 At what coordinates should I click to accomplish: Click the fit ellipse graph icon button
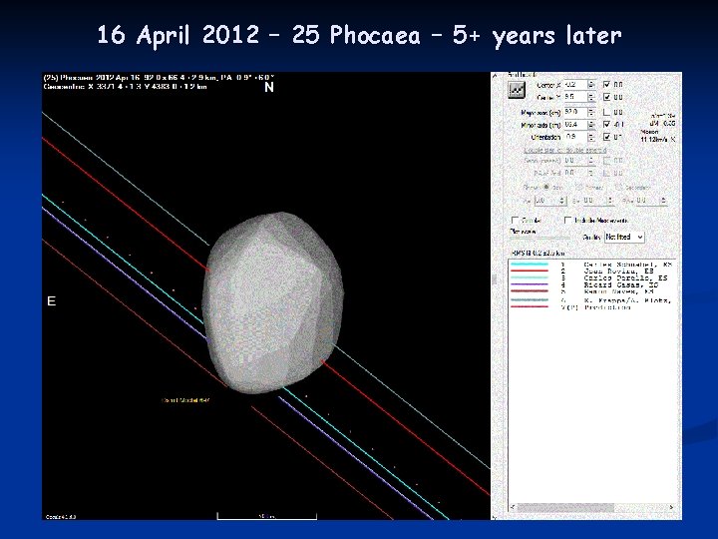tap(517, 90)
